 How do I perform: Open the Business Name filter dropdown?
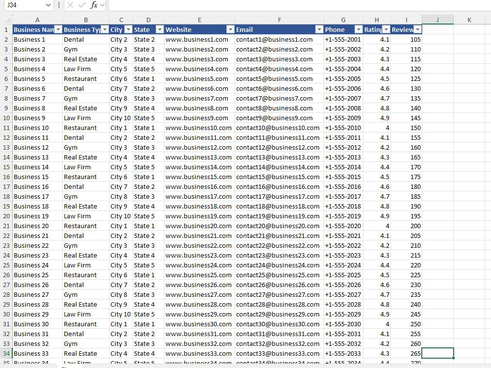pos(58,29)
